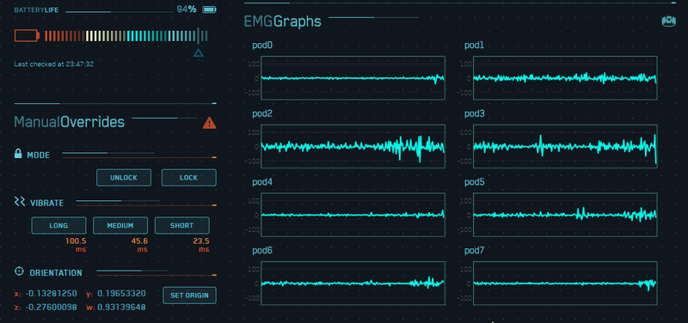The image size is (688, 323).
Task: Select the pod7 EMG graph
Action: coord(565,283)
